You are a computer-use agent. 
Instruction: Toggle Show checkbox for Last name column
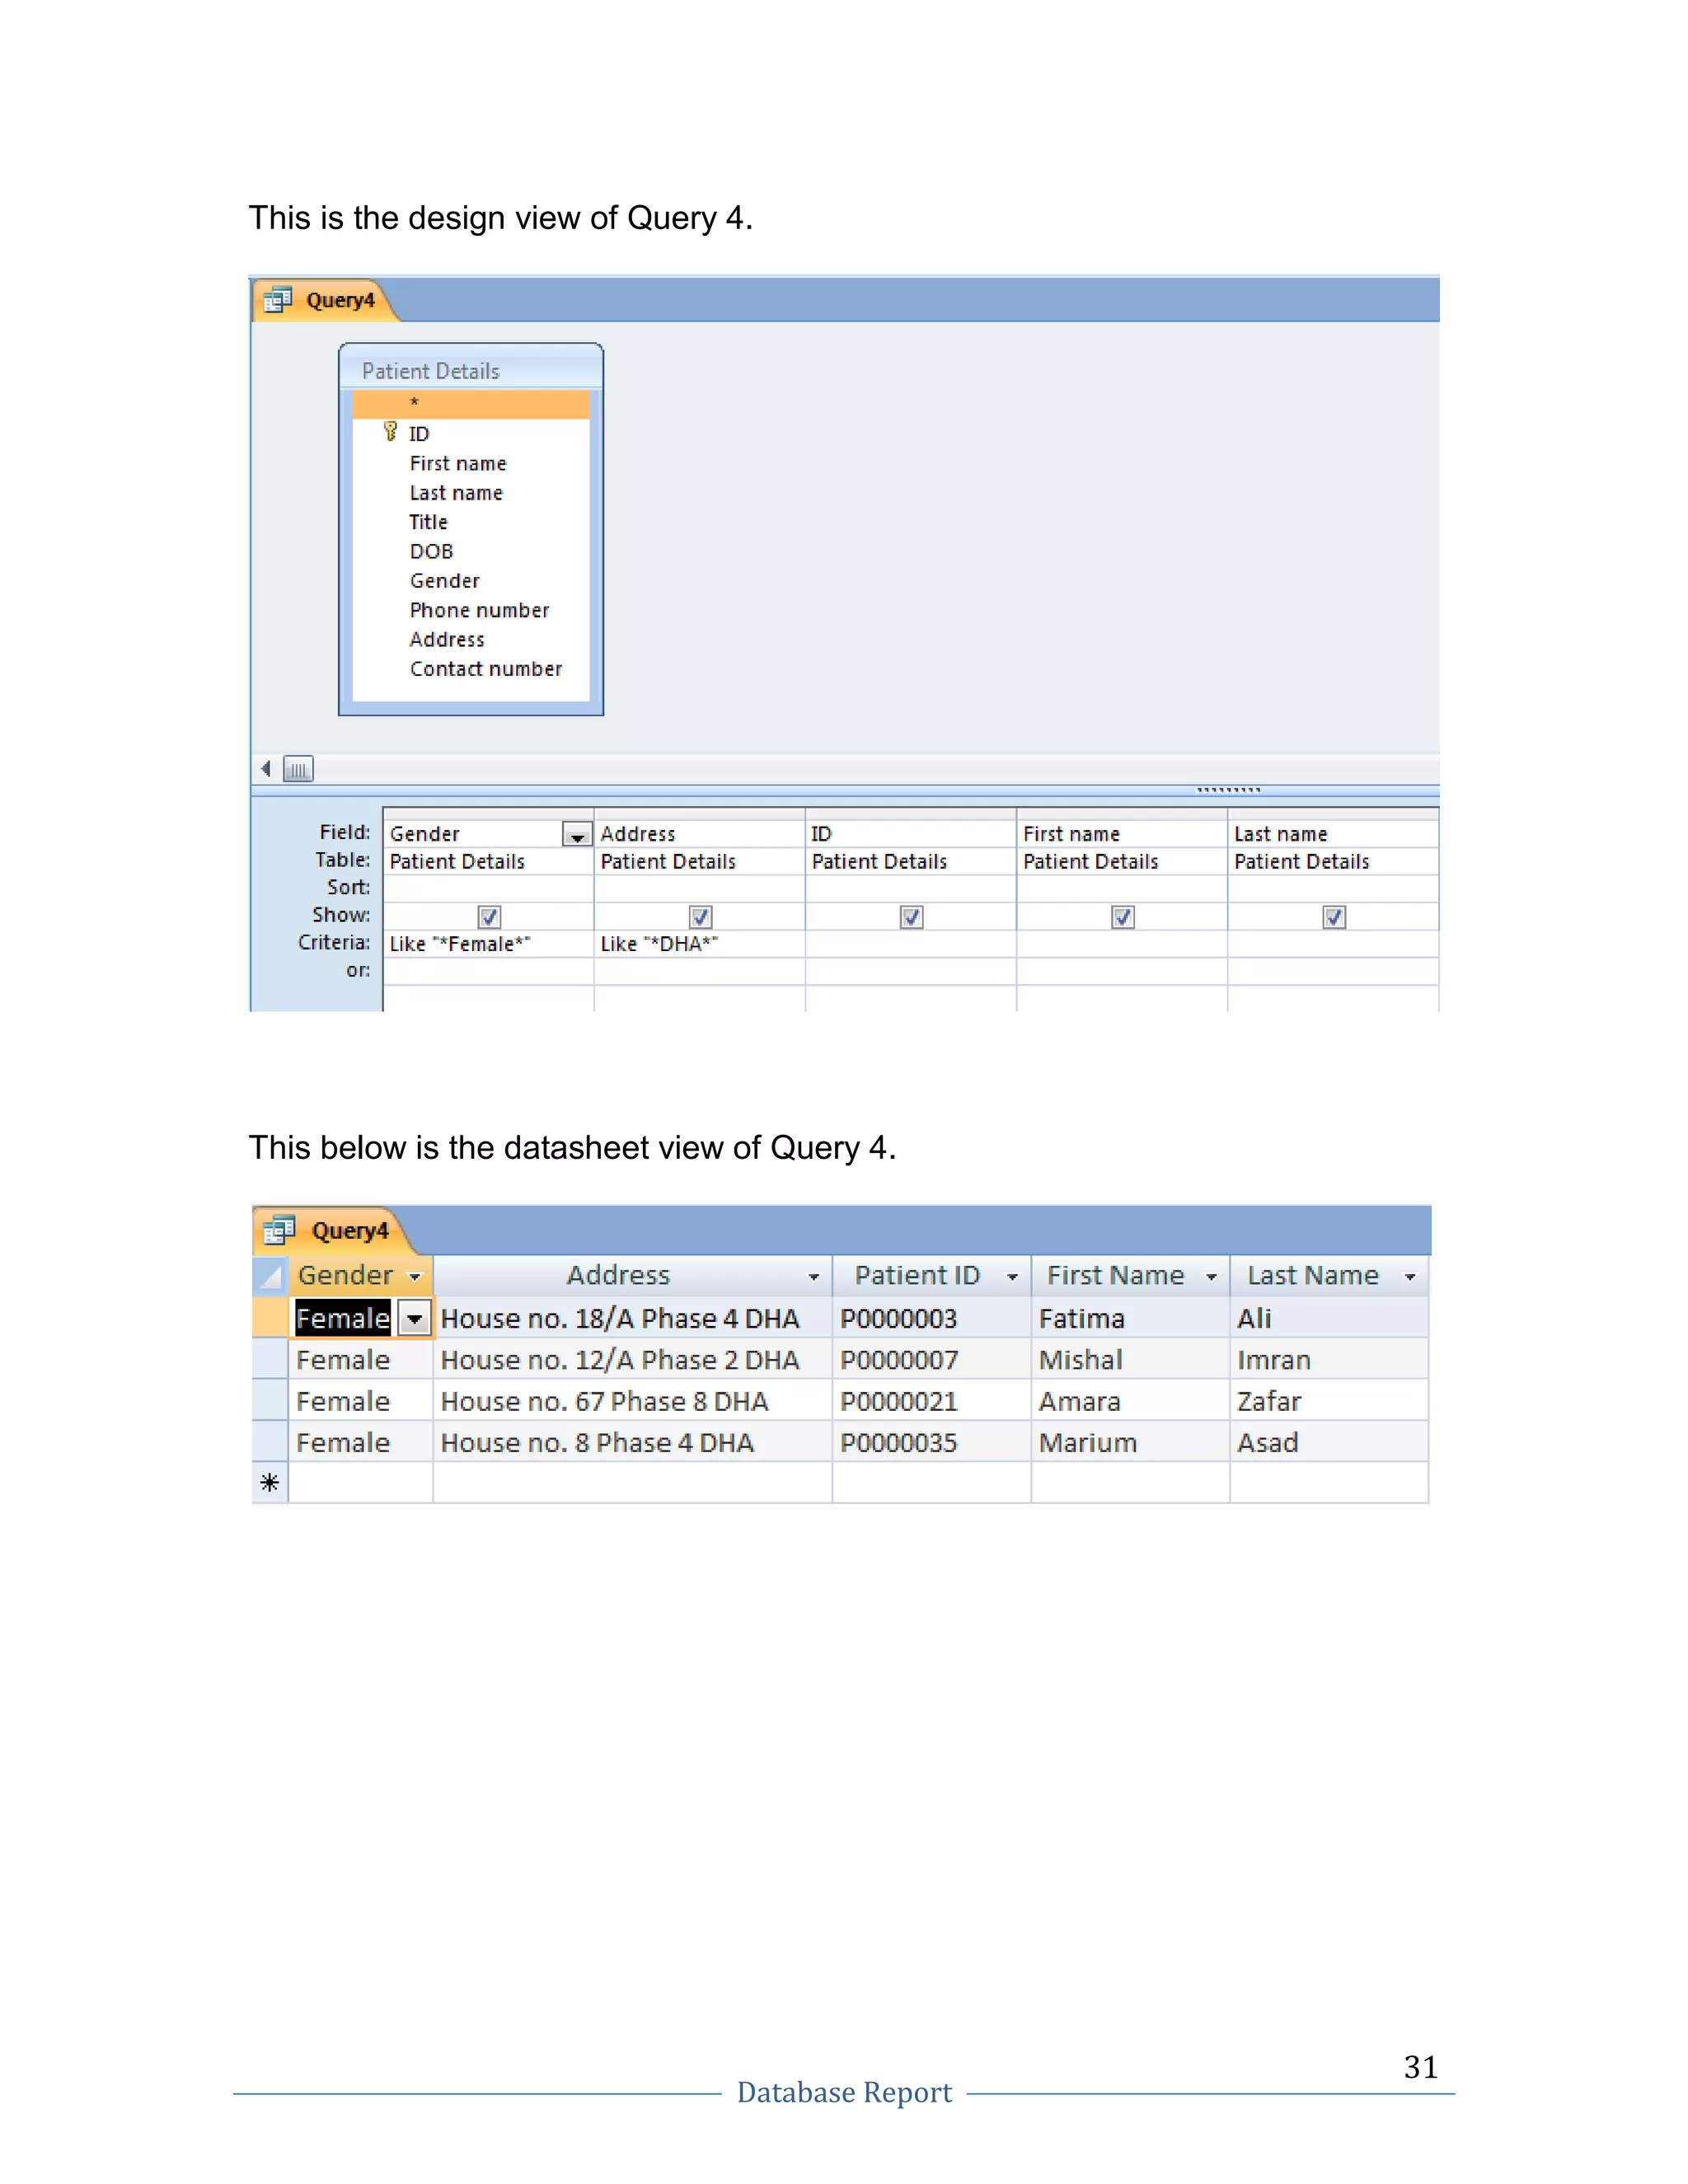click(x=1334, y=917)
